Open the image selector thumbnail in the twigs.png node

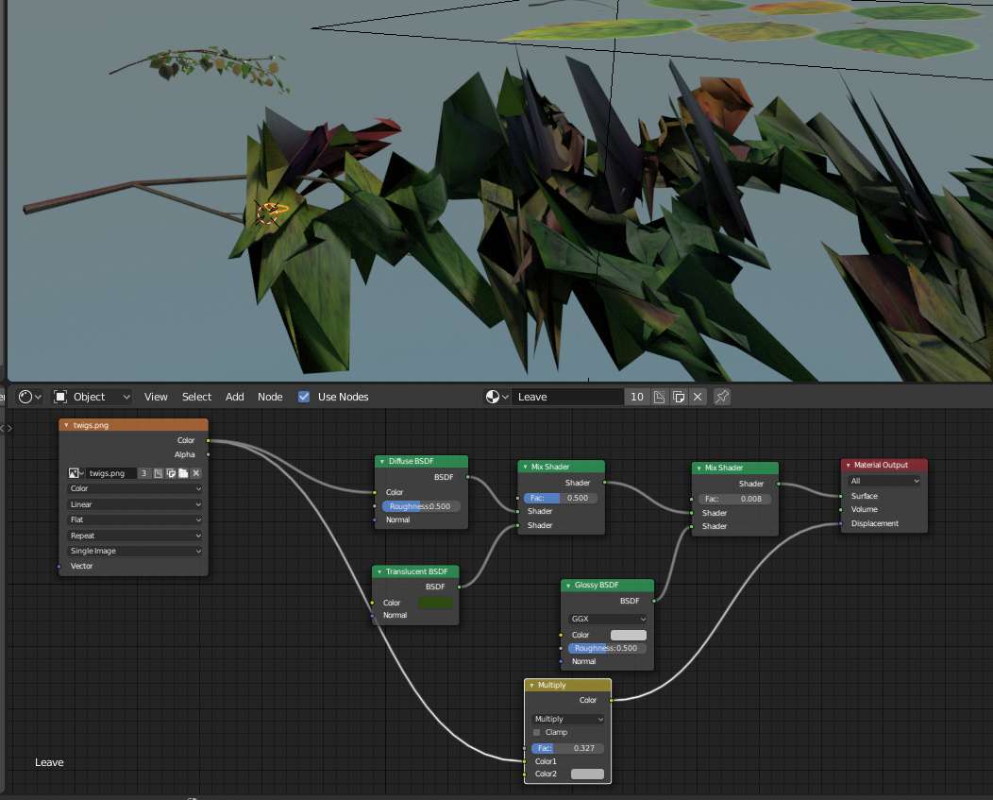[76, 473]
